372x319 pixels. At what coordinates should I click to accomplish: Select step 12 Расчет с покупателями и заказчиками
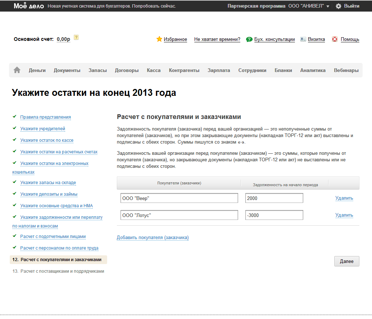(58, 260)
